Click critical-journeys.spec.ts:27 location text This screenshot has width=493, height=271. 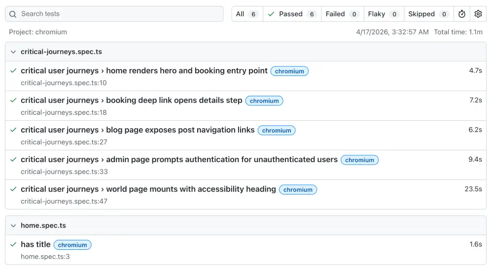[64, 142]
